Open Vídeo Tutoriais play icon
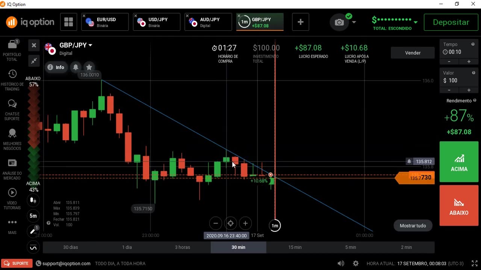The height and width of the screenshot is (270, 481). [12, 192]
